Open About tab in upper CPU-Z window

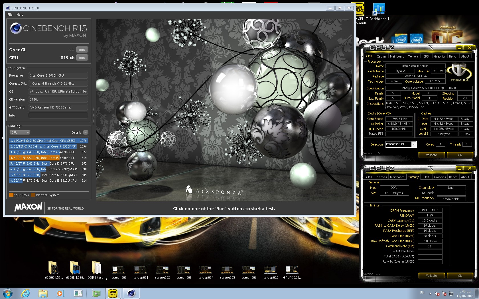tap(465, 56)
